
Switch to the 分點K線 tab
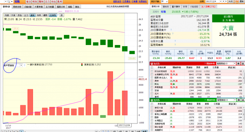tap(28, 7)
